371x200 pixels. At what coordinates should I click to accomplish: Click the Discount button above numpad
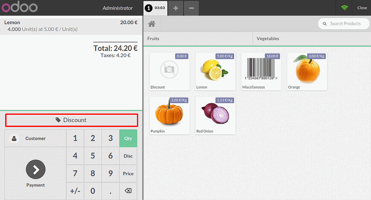(71, 120)
